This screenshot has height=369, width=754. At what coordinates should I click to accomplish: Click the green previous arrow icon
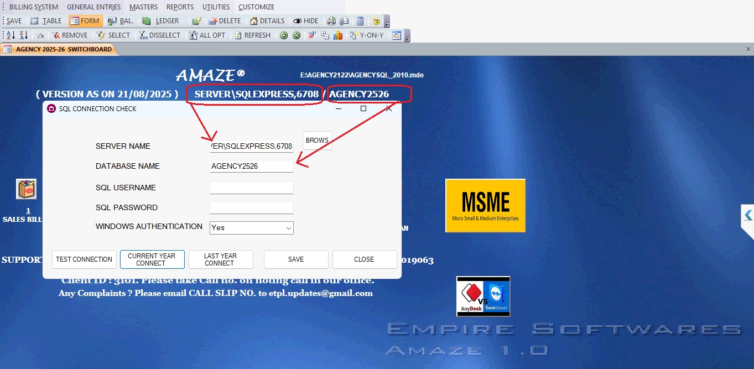click(x=284, y=35)
